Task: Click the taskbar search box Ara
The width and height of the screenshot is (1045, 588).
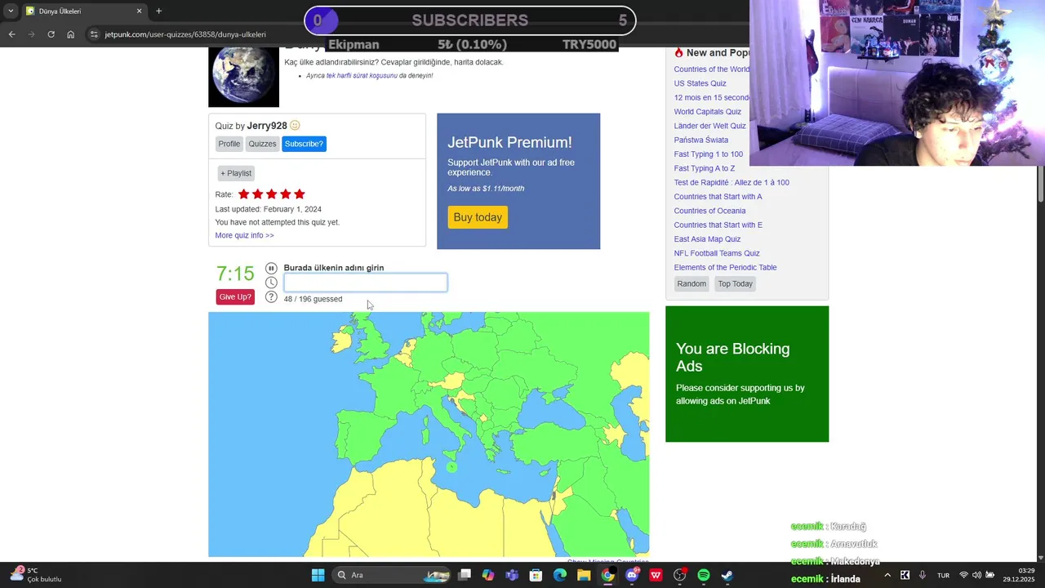Action: click(x=393, y=575)
